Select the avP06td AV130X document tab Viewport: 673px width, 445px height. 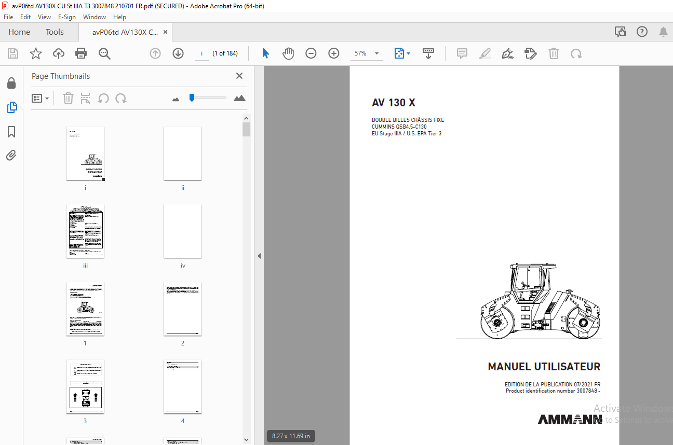tap(125, 32)
